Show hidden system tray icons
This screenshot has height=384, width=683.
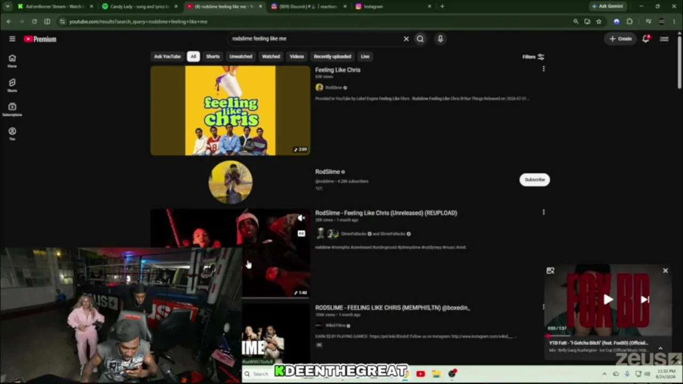(x=604, y=374)
